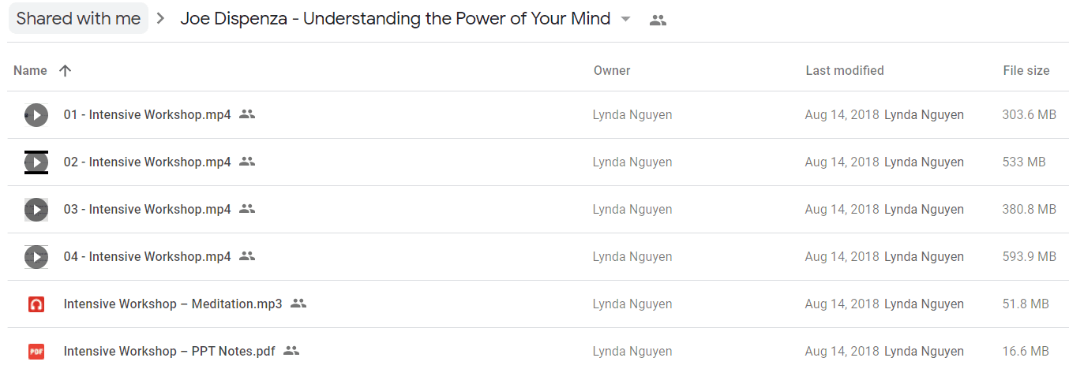Click the play icon for 02 - Intensive Workshop.mp4
This screenshot has height=369, width=1069.
point(36,162)
